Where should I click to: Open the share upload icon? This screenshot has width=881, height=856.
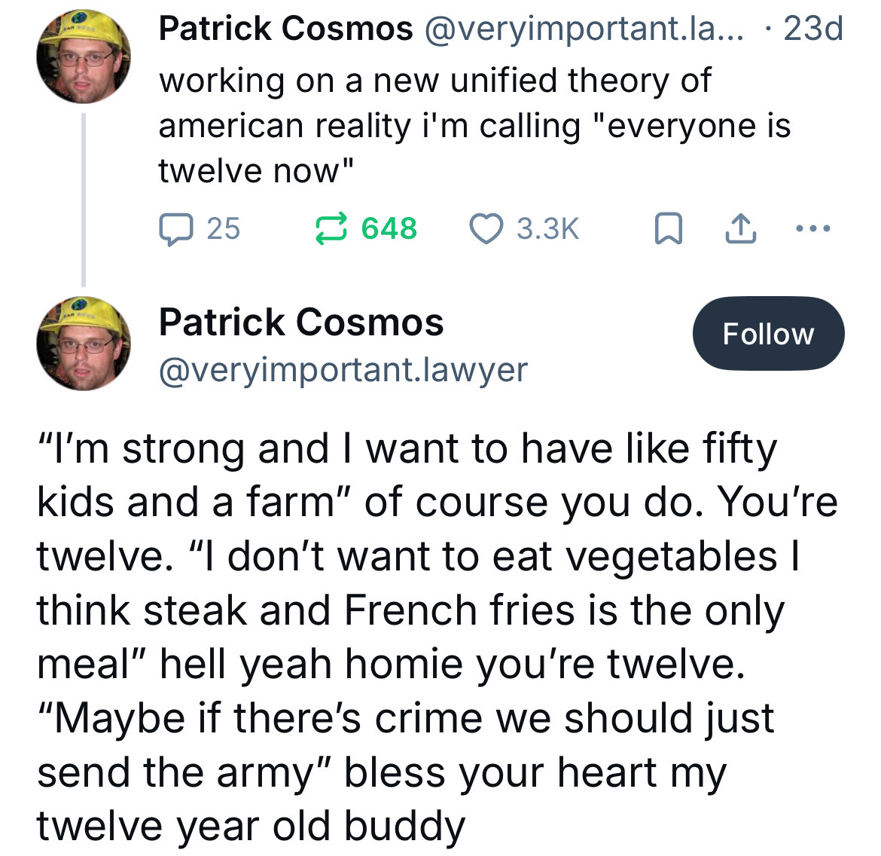739,229
